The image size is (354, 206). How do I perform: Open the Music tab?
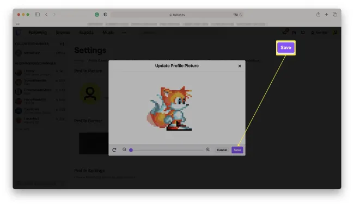pos(108,33)
